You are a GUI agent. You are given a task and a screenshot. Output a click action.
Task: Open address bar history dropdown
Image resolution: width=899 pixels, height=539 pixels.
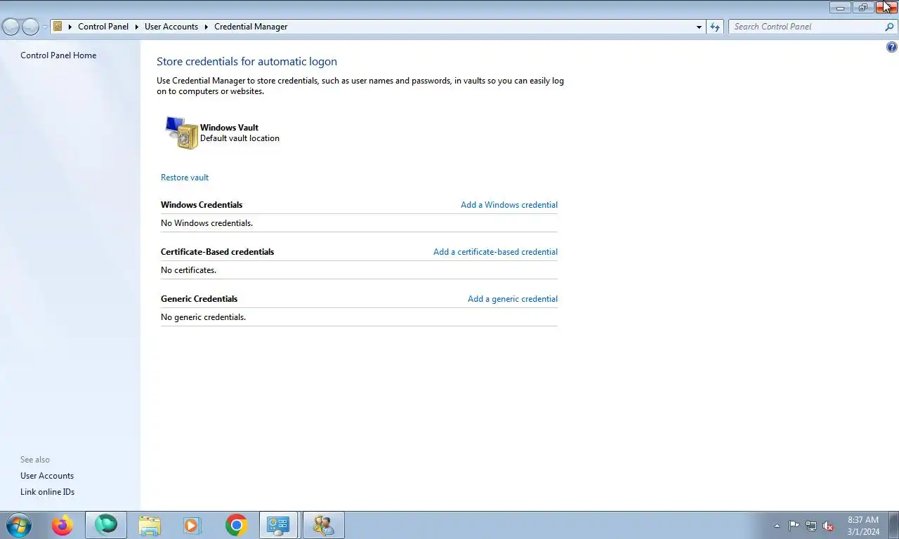pos(699,27)
